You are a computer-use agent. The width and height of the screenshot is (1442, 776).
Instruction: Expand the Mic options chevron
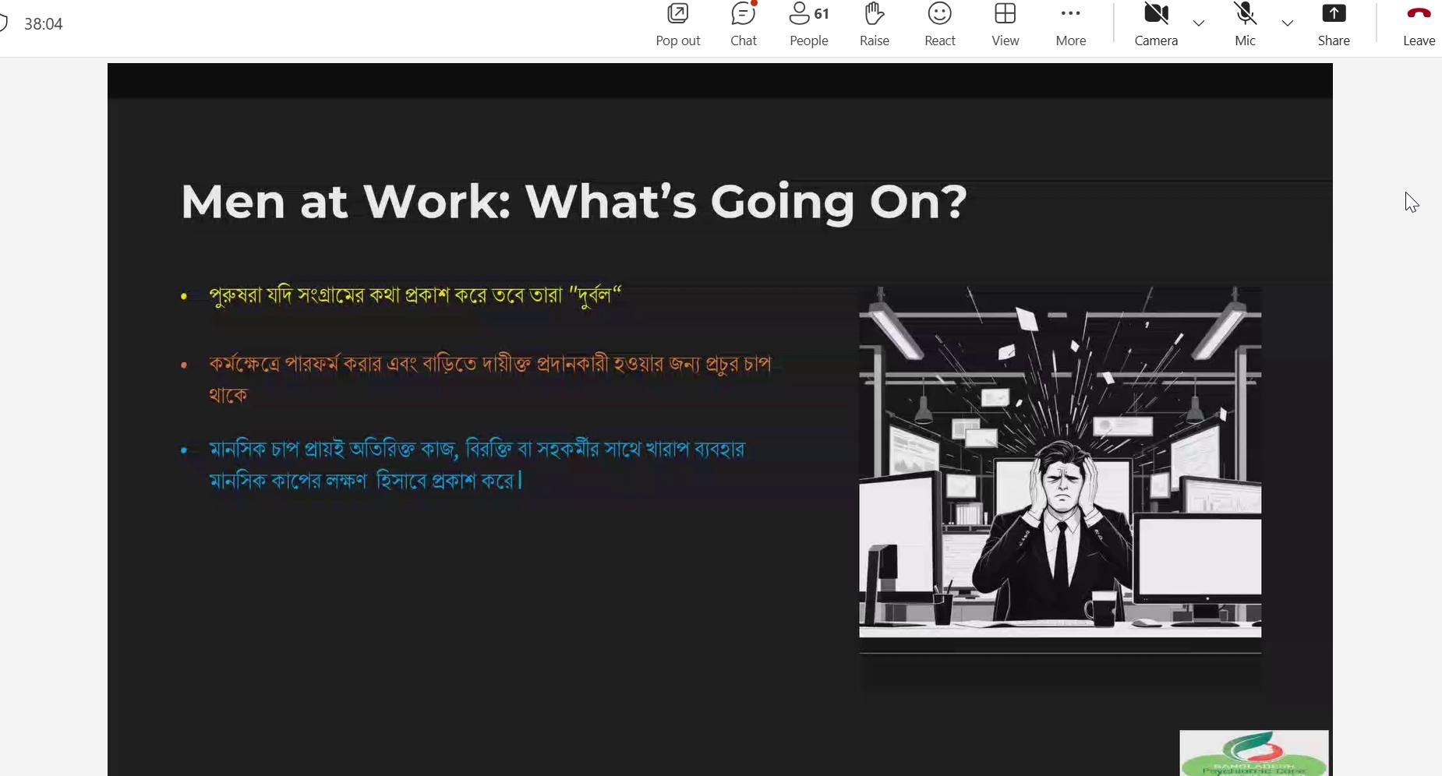pos(1288,23)
